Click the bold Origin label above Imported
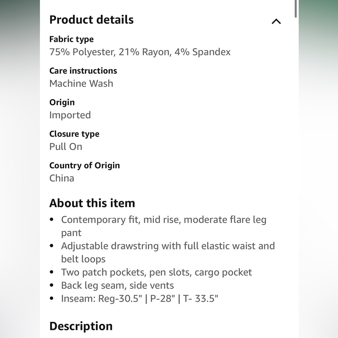The height and width of the screenshot is (338, 338). click(62, 102)
